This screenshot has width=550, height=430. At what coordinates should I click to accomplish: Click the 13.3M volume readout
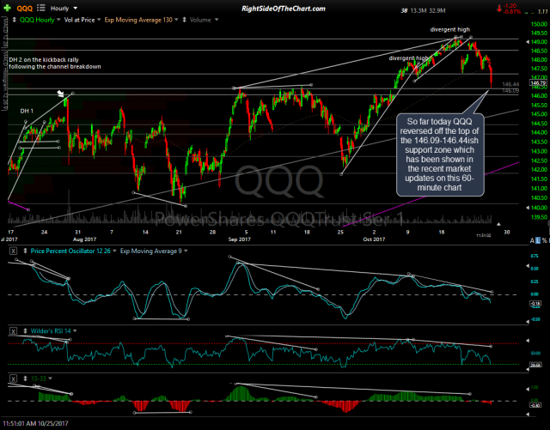click(419, 10)
